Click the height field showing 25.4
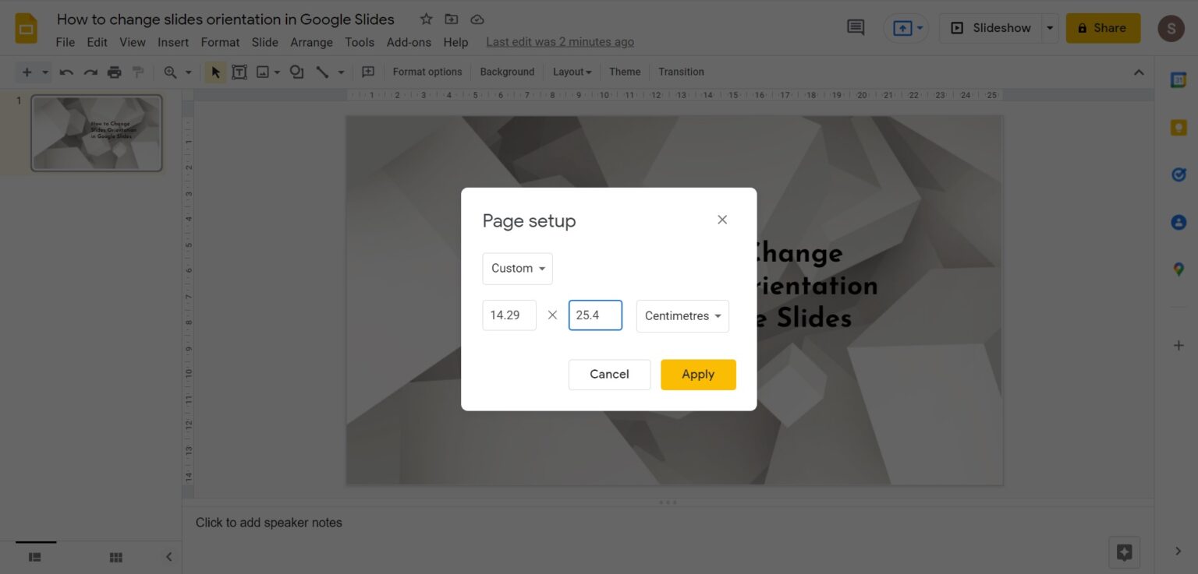Screen dimensions: 1198x574 (595, 315)
